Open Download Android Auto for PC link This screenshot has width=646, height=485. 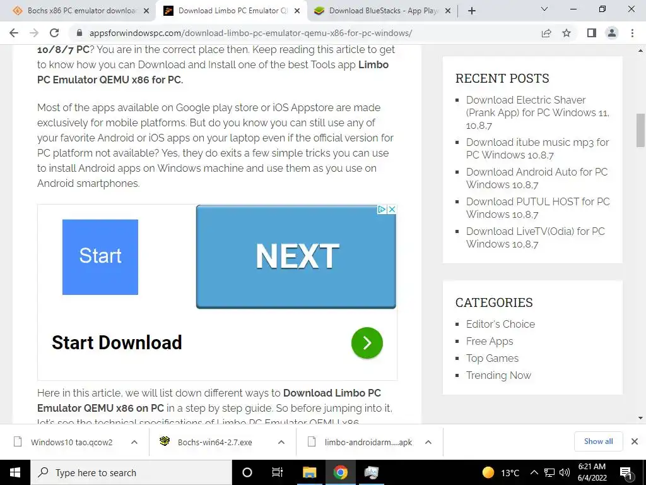coord(537,178)
